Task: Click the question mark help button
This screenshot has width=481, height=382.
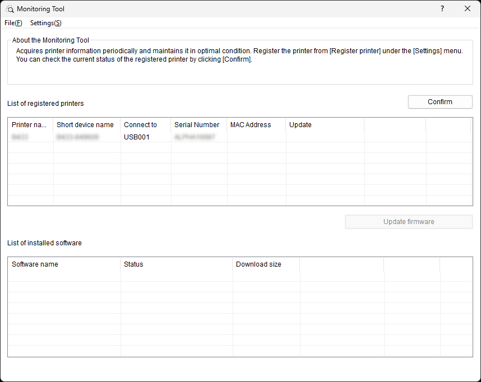Action: click(x=442, y=9)
